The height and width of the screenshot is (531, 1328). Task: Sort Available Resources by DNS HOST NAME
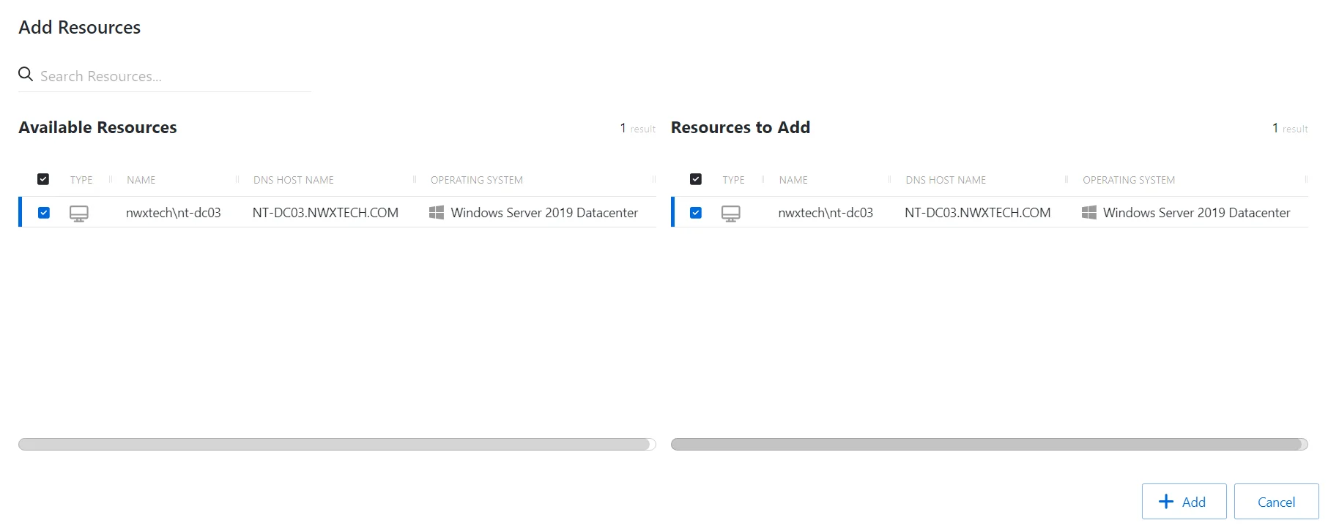[293, 180]
